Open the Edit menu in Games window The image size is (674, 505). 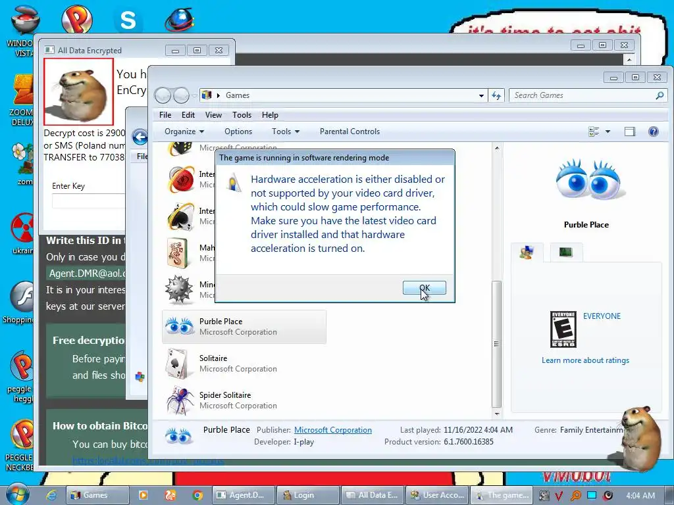[x=188, y=114]
